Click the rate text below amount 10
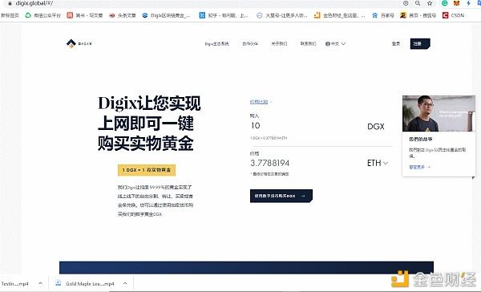This screenshot has height=292, width=481. 269,138
